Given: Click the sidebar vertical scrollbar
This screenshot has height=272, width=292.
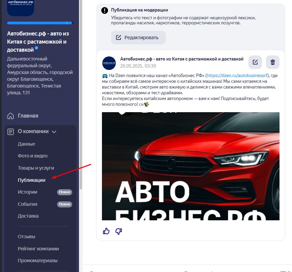Looking at the screenshot, I should click(81, 95).
